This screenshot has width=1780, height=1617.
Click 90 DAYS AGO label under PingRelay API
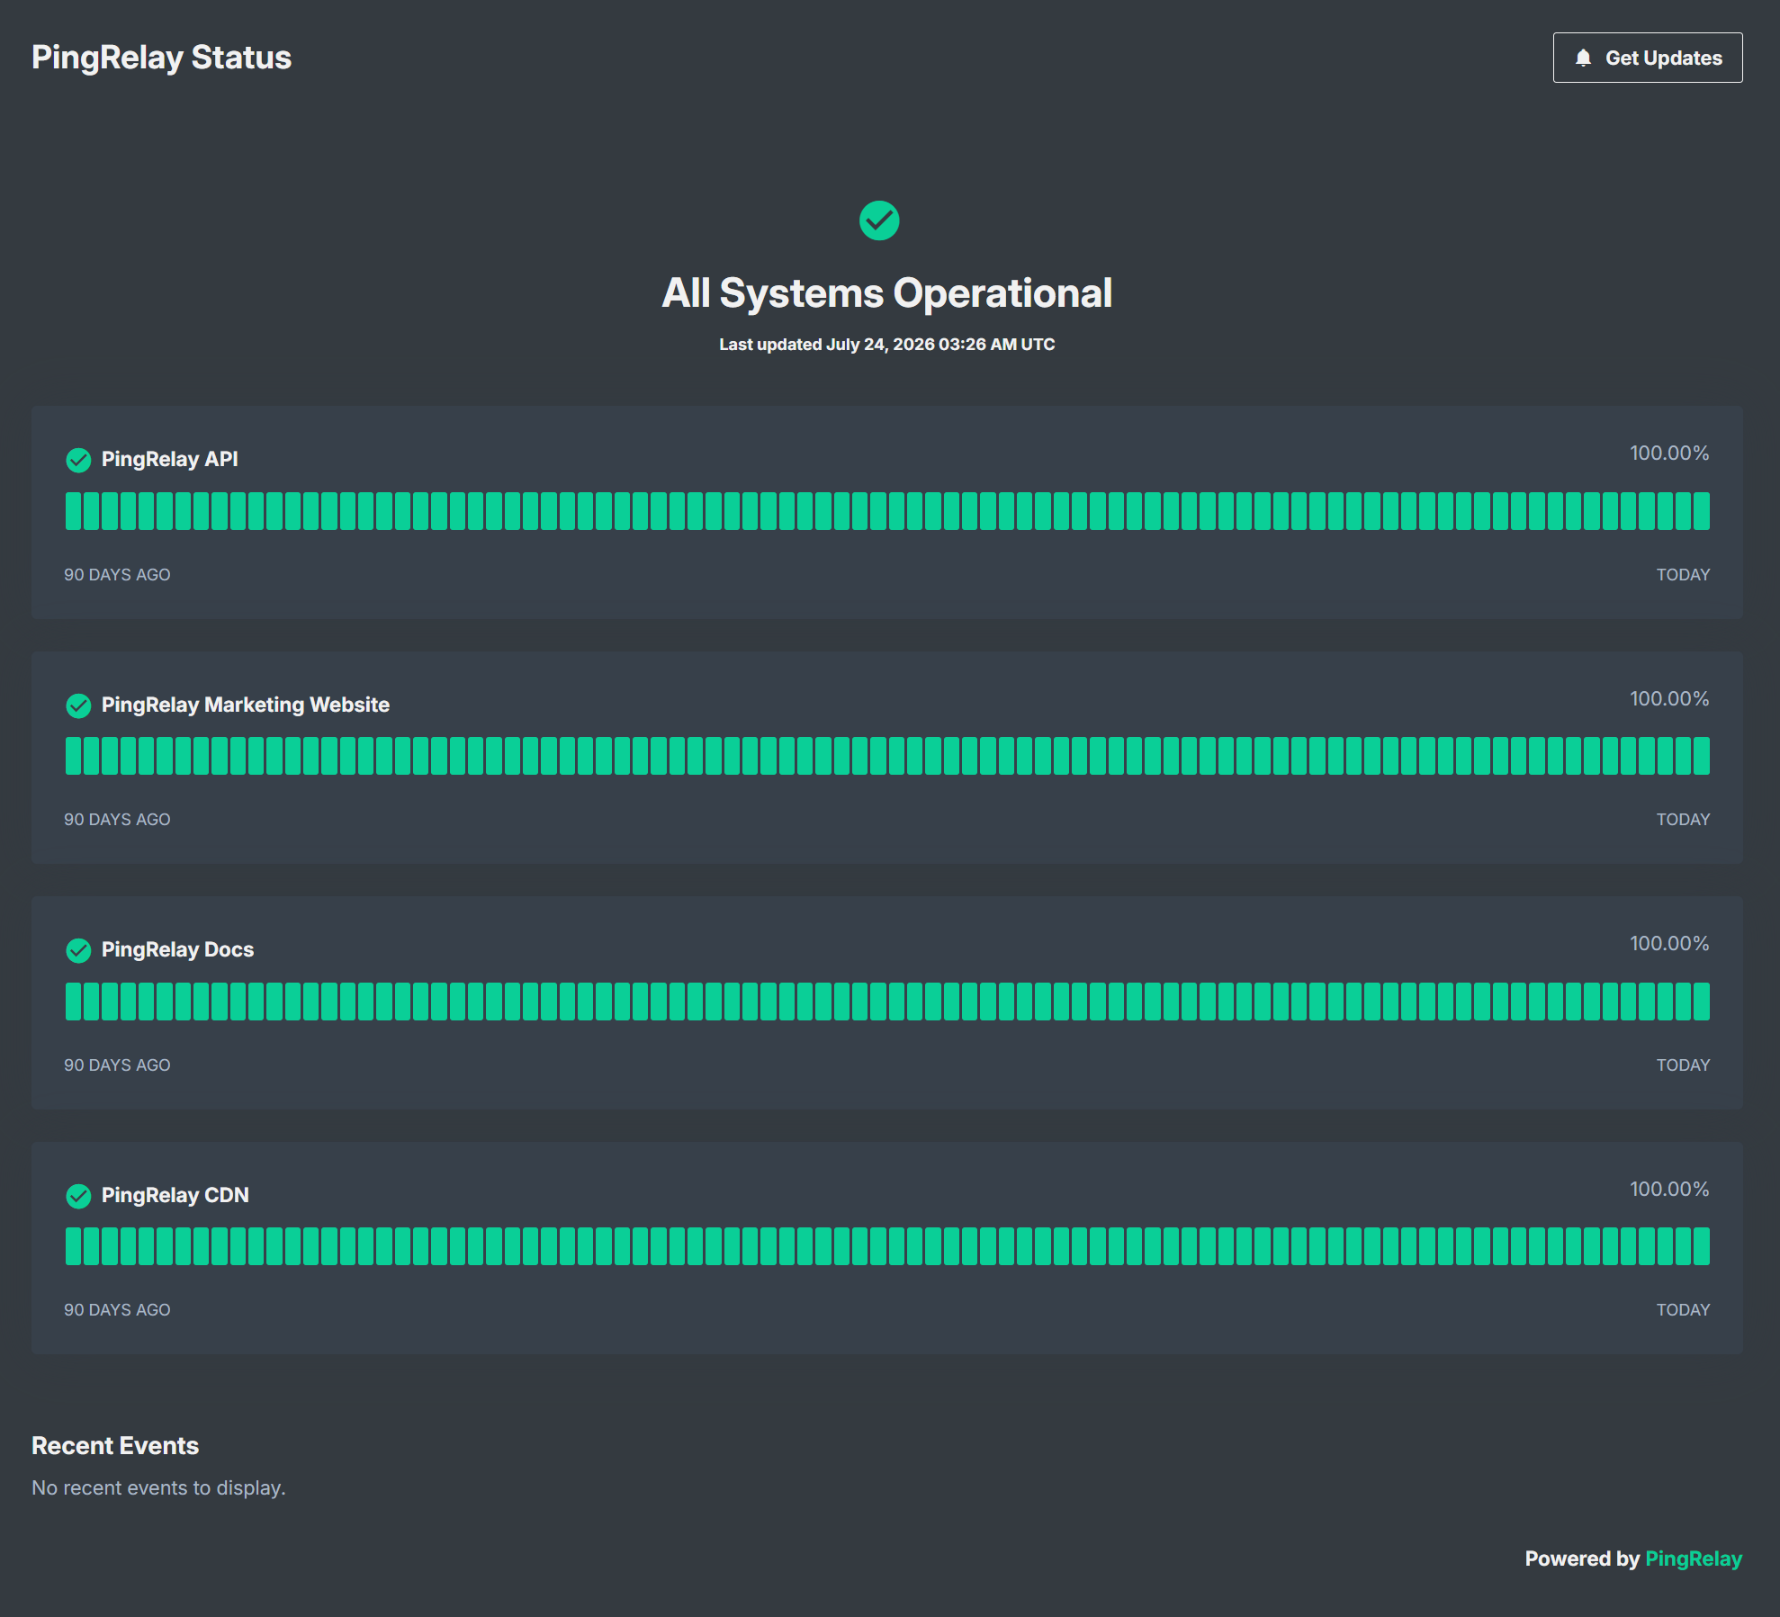(x=117, y=574)
